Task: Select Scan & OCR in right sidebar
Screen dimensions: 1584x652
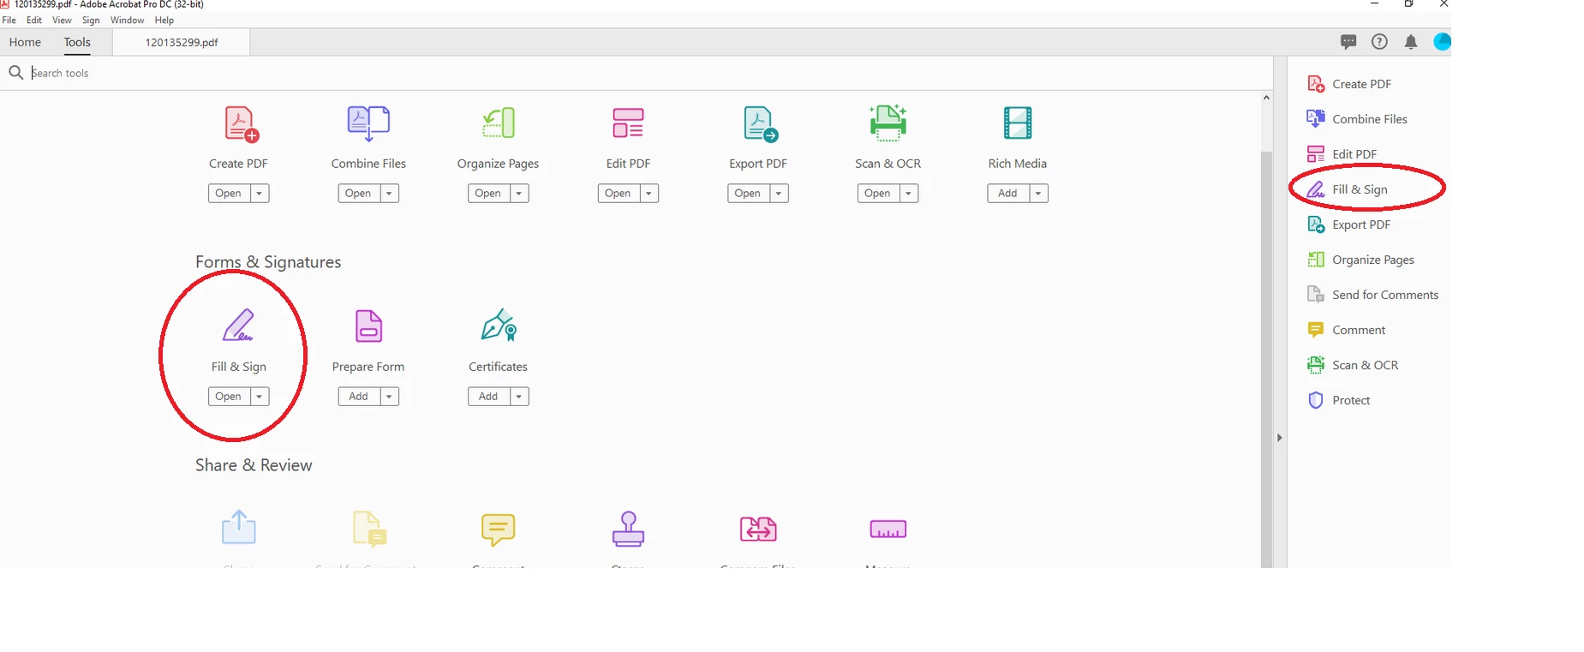Action: coord(1352,365)
